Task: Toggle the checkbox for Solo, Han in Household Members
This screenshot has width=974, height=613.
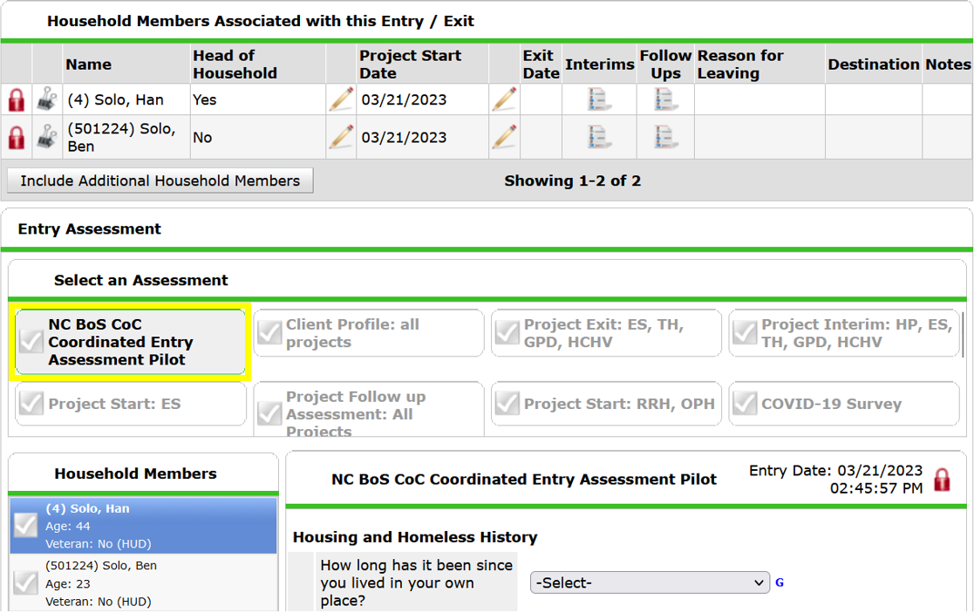Action: pos(25,525)
